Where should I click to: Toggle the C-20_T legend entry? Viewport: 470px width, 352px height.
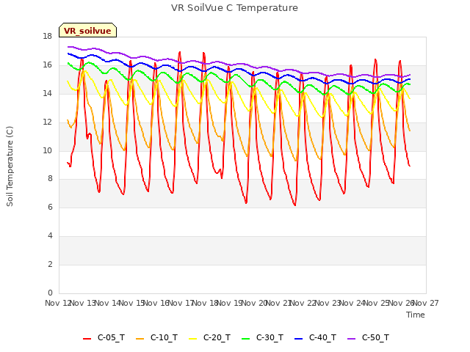click(x=210, y=338)
